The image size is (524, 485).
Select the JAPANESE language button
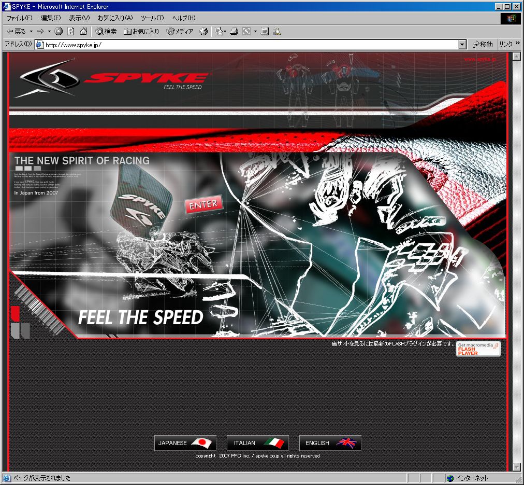pos(185,443)
